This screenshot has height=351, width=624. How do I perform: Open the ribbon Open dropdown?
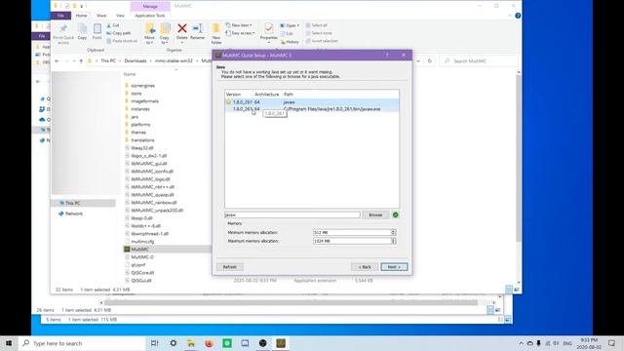coord(290,25)
